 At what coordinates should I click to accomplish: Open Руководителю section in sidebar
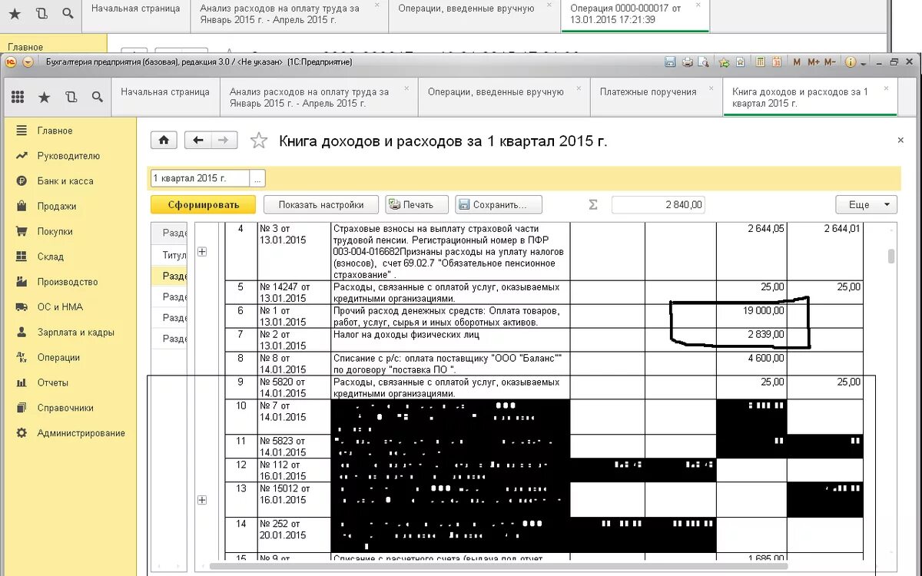click(68, 156)
